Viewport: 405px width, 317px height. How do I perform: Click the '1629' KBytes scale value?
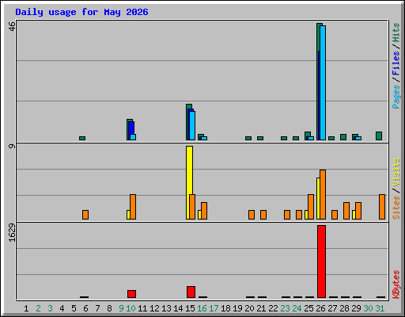click(x=12, y=233)
